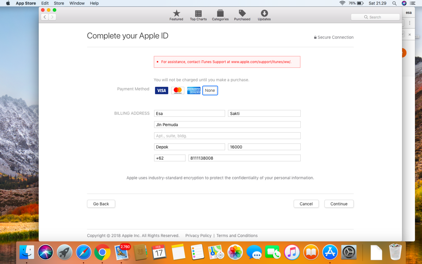Open the Terms and Conditions link
The height and width of the screenshot is (264, 422).
(x=237, y=236)
